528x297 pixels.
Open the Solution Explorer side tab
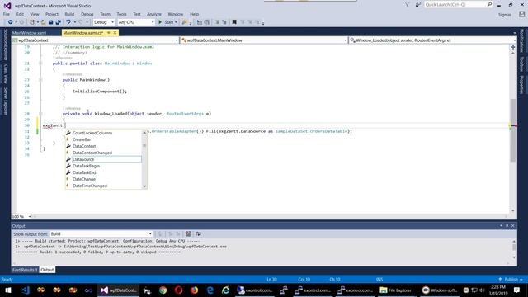6,45
